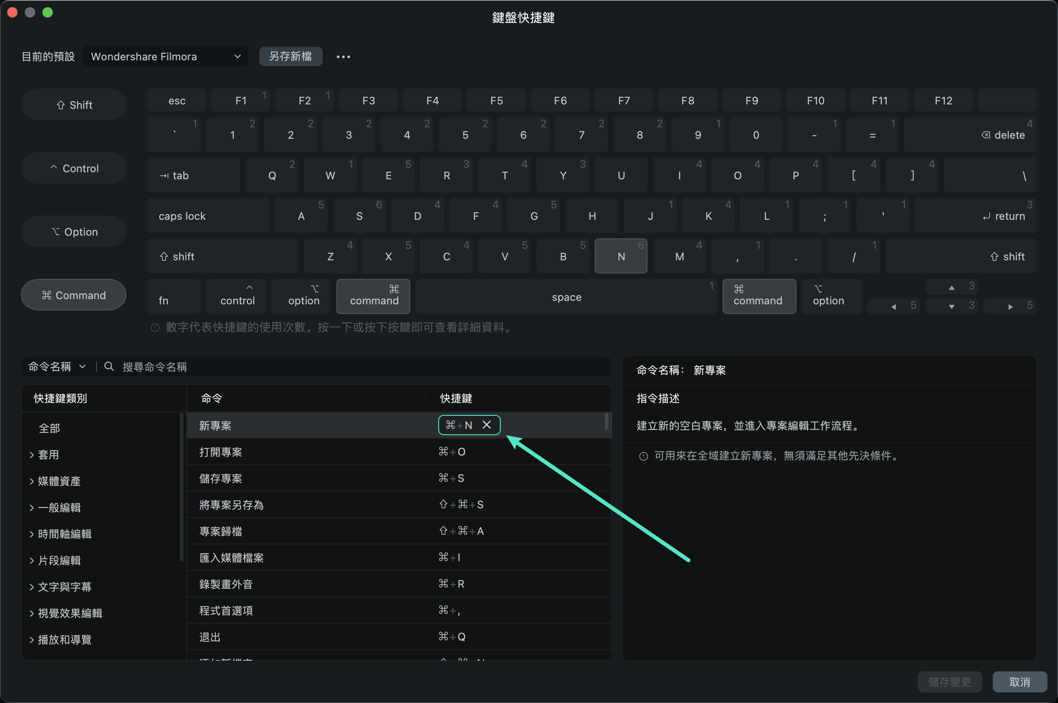The width and height of the screenshot is (1058, 703).
Task: Click the 取消 button
Action: point(1019,682)
